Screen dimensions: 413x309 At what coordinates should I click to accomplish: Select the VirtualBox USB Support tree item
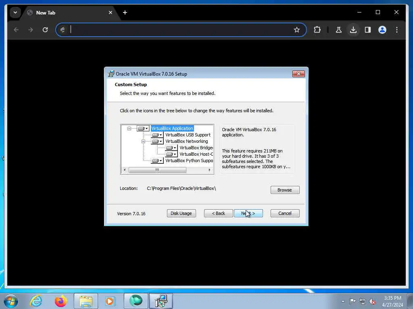(x=188, y=135)
